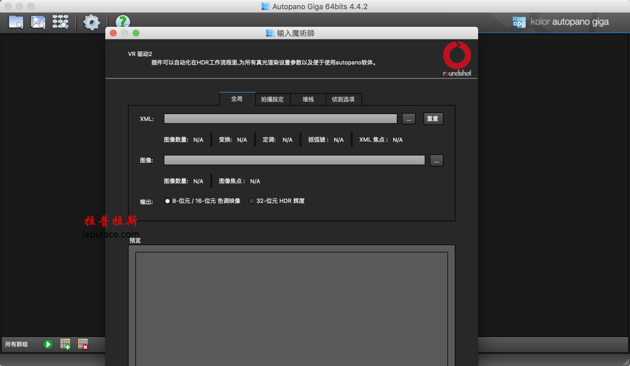Open the 侦测选项 tab
630x366 pixels.
coord(343,99)
